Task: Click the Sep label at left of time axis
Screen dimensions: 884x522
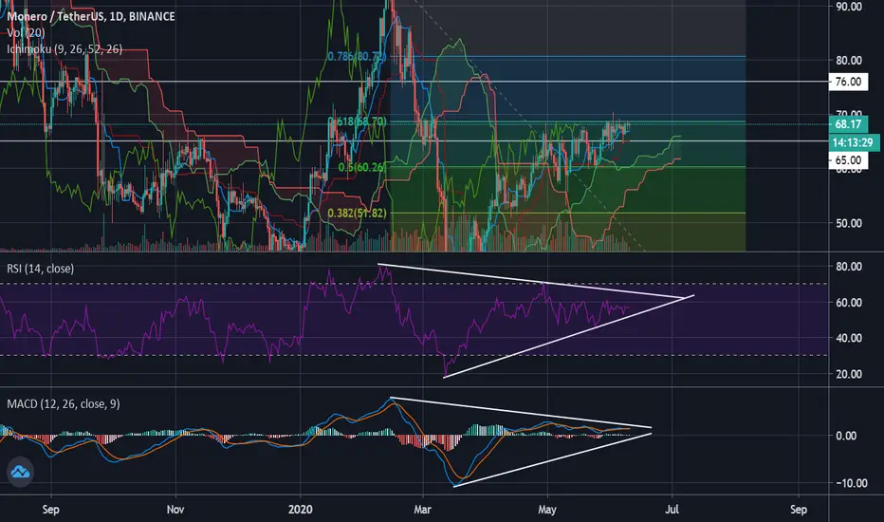Action: coord(50,510)
